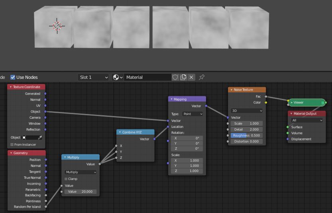
Task: Click the Noise Distortion 0.000 field
Action: tap(247, 141)
